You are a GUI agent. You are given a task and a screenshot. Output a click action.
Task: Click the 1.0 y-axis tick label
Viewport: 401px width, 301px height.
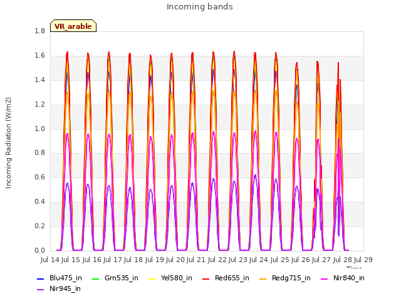39,129
